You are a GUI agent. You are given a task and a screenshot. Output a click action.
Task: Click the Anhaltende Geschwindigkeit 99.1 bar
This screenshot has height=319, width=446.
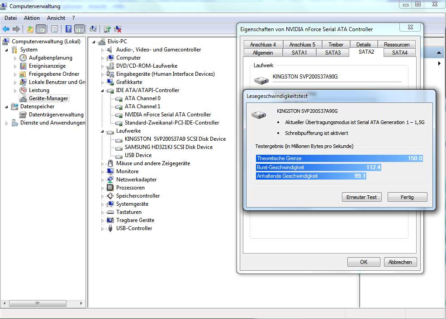pyautogui.click(x=311, y=176)
